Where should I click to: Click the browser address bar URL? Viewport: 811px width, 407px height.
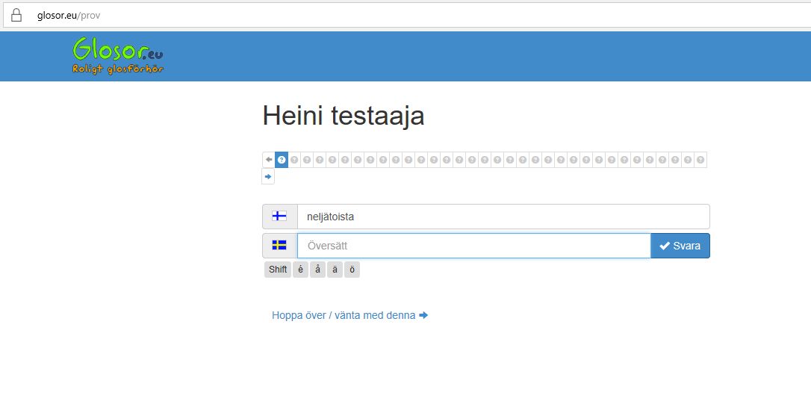coord(69,15)
